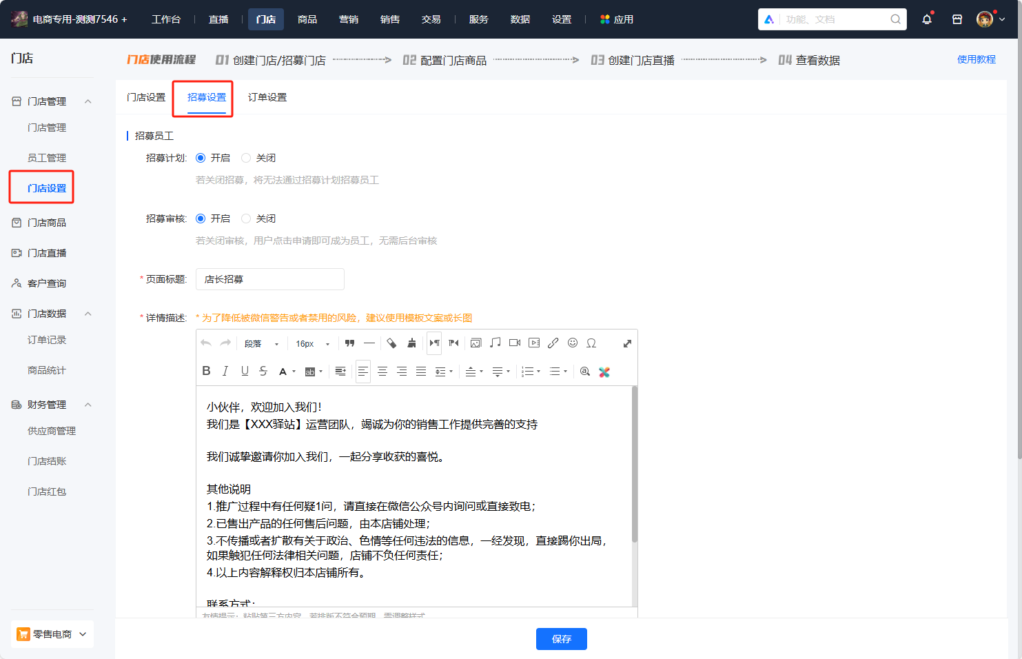Open the 使用教程 link
The height and width of the screenshot is (659, 1022).
point(977,59)
